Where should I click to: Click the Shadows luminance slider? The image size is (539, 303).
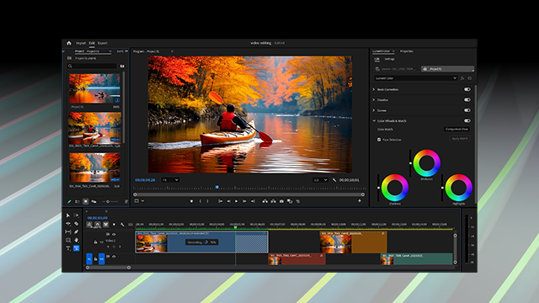click(x=378, y=188)
